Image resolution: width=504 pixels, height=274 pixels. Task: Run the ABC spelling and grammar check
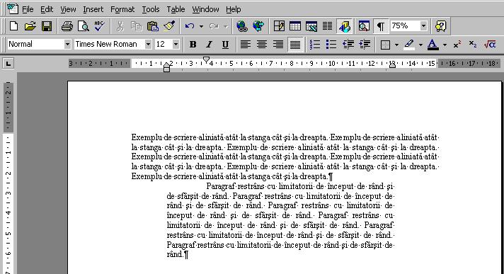tap(99, 26)
